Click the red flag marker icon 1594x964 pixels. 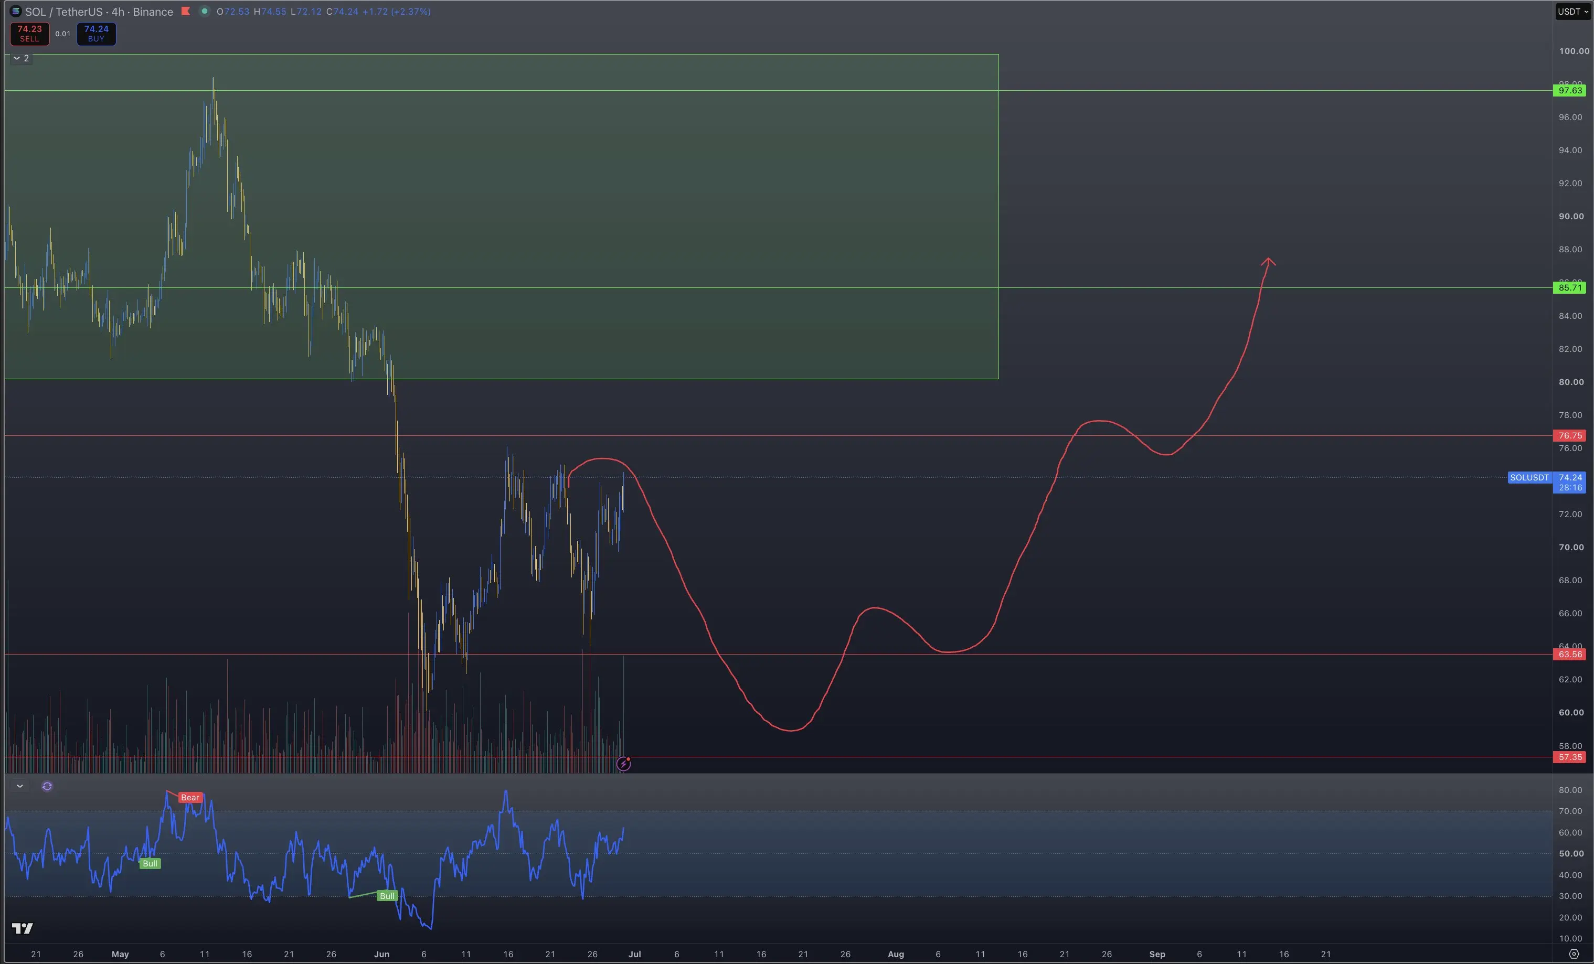point(186,11)
